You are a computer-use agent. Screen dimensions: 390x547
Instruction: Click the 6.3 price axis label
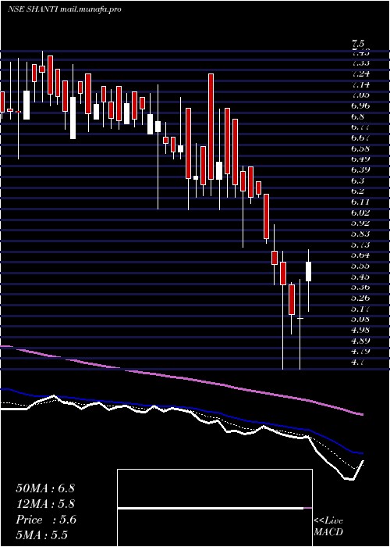pos(358,181)
